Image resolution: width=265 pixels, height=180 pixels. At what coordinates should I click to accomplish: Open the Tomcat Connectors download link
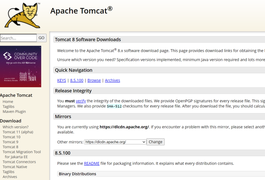pos(19,162)
